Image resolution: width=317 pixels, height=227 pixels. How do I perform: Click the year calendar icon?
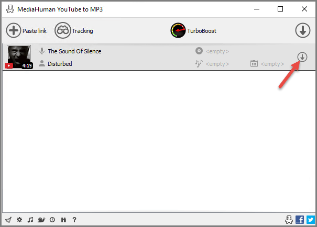pyautogui.click(x=254, y=63)
